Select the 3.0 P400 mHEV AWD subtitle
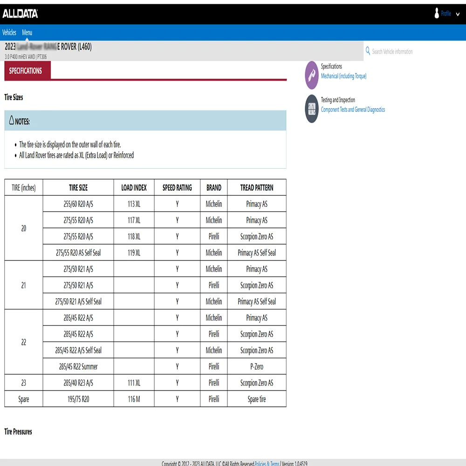Image resolution: width=466 pixels, height=466 pixels. click(26, 56)
